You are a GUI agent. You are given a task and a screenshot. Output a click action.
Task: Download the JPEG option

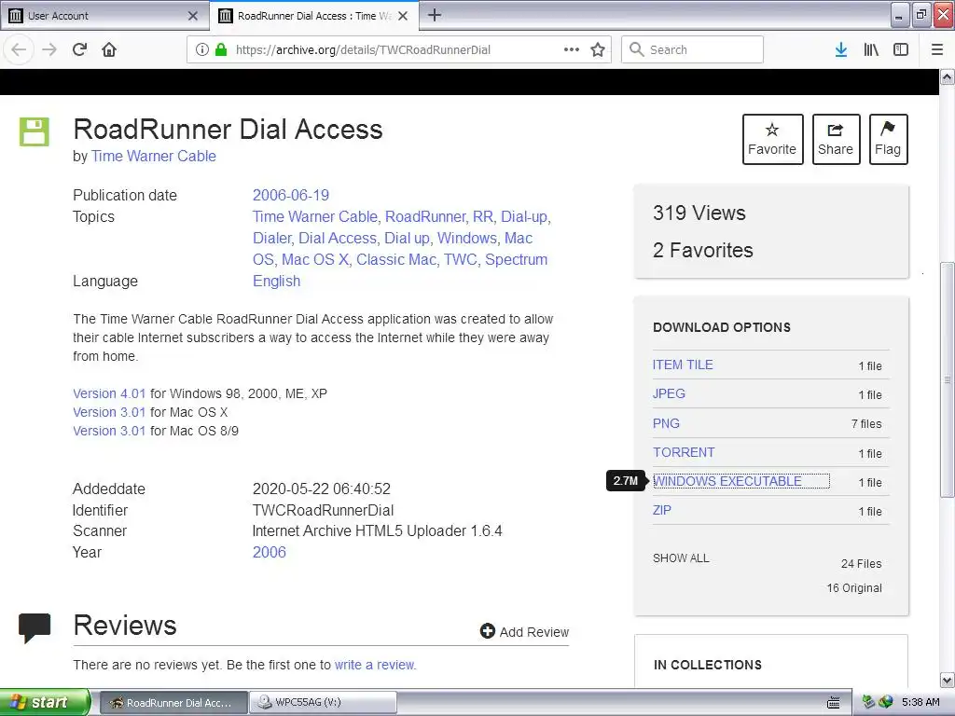click(669, 394)
